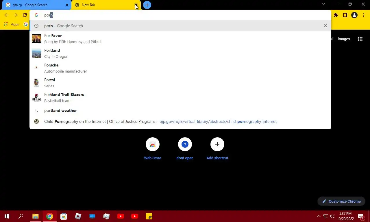Screen dimensions: 370x222
Task: Close the New Tab tab
Action: (136, 5)
